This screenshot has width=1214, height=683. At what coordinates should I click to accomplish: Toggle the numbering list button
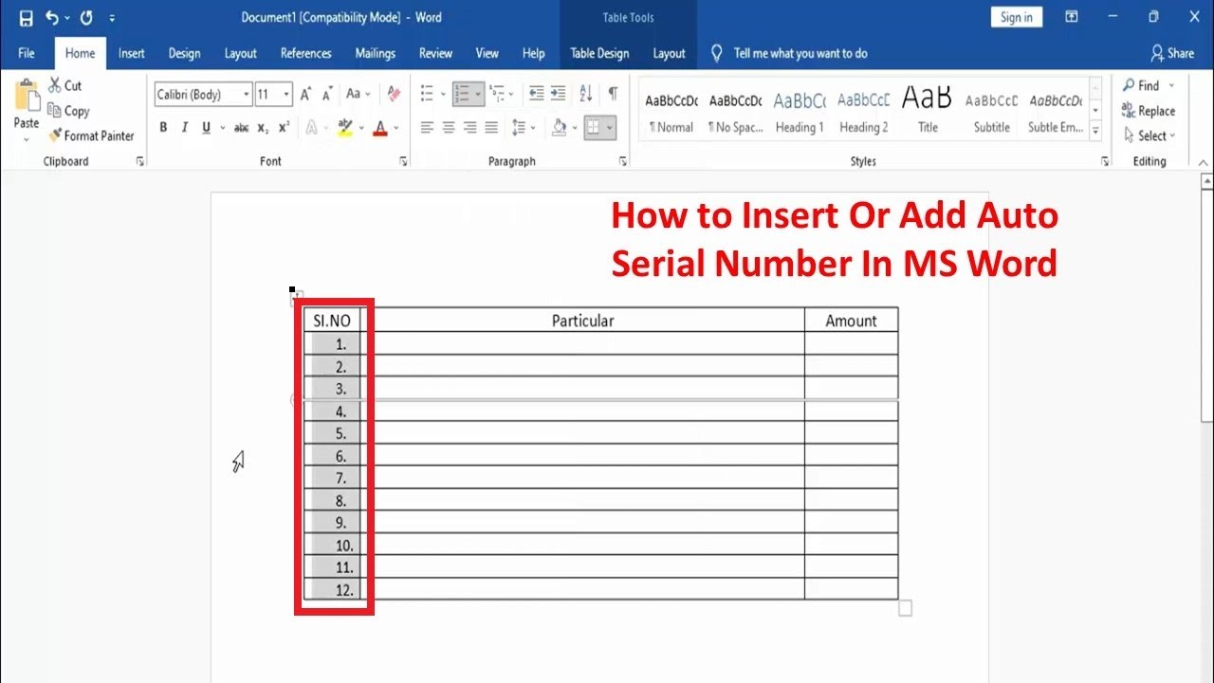462,94
